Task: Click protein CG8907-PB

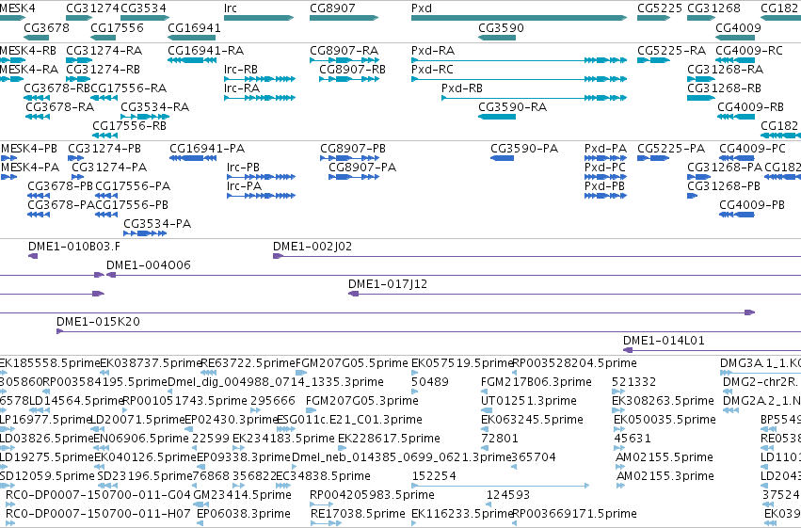Action: click(353, 149)
